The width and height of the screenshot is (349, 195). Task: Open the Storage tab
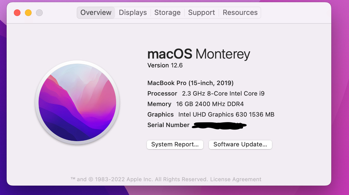pos(167,13)
